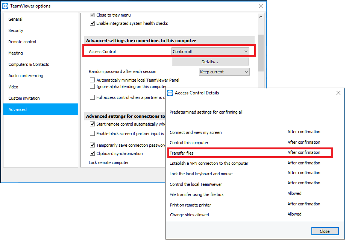Open the General settings category
Image resolution: width=349 pixels, height=243 pixels.
(x=41, y=19)
